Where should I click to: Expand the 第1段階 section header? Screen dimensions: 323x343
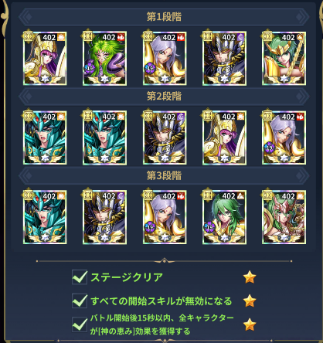(164, 17)
